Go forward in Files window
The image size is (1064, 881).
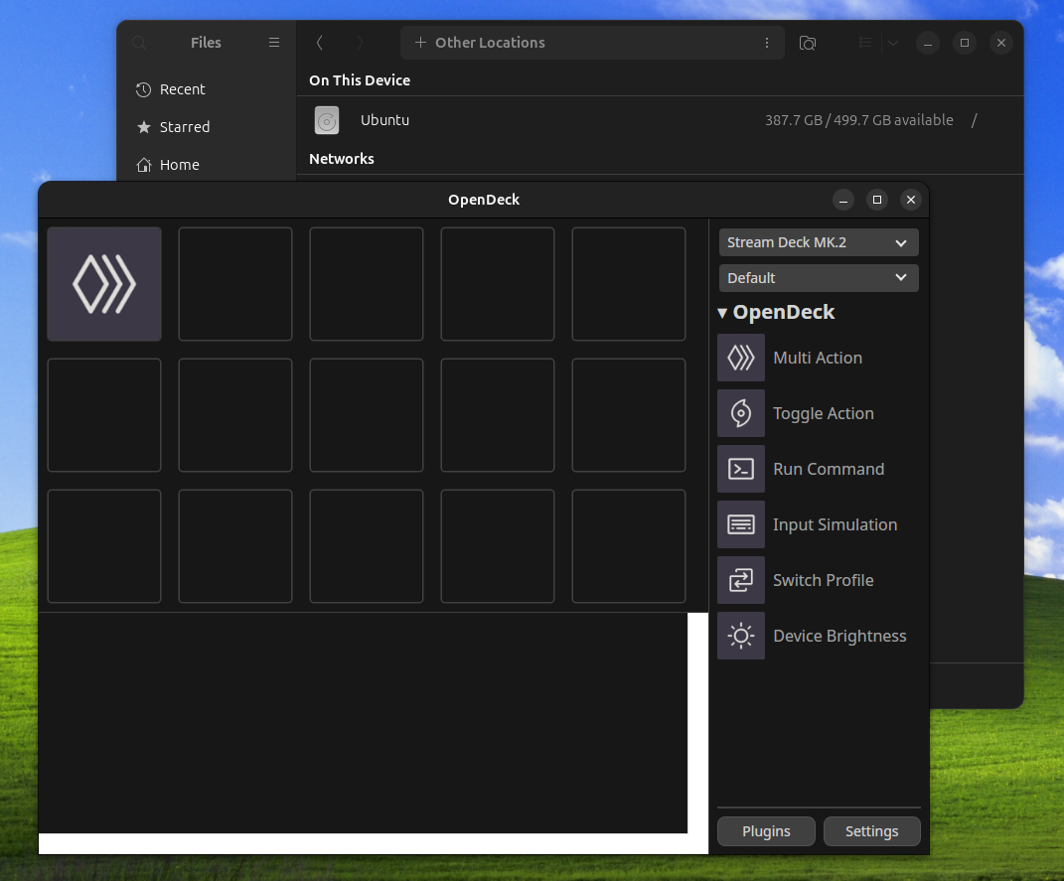pos(360,43)
